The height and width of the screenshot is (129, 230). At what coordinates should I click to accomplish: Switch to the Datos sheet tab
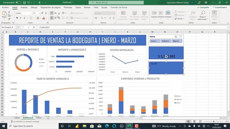point(39,118)
